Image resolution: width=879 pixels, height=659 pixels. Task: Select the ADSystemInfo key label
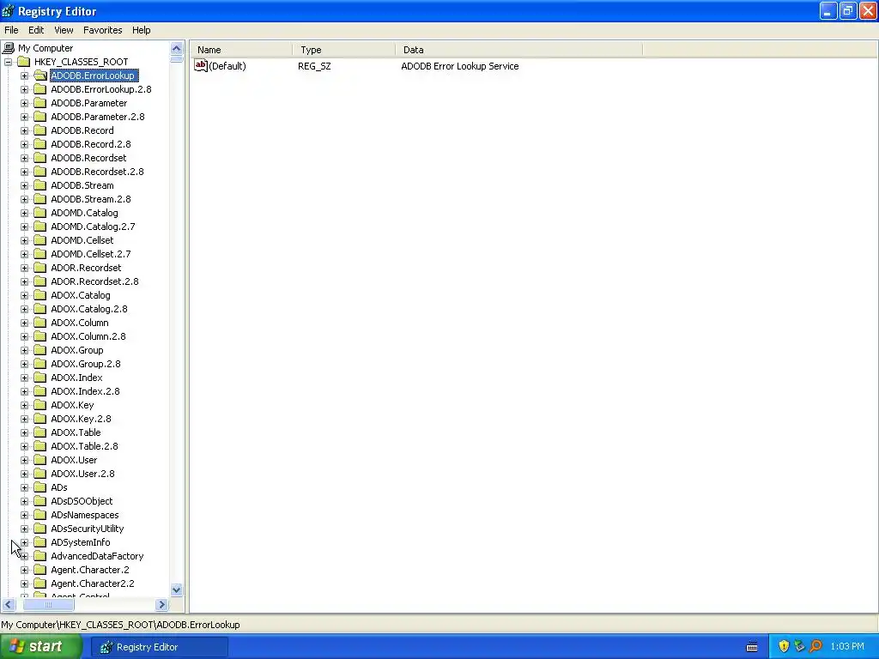80,542
